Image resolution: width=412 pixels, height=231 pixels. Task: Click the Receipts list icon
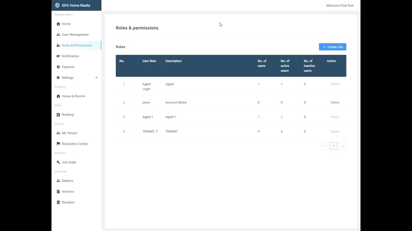58,202
